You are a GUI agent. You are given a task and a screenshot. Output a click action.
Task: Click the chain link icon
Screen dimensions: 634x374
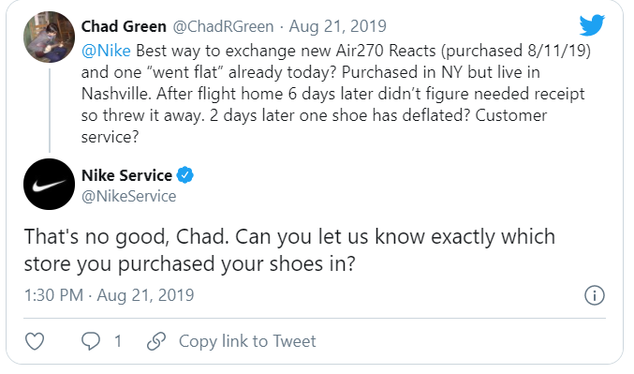(156, 341)
